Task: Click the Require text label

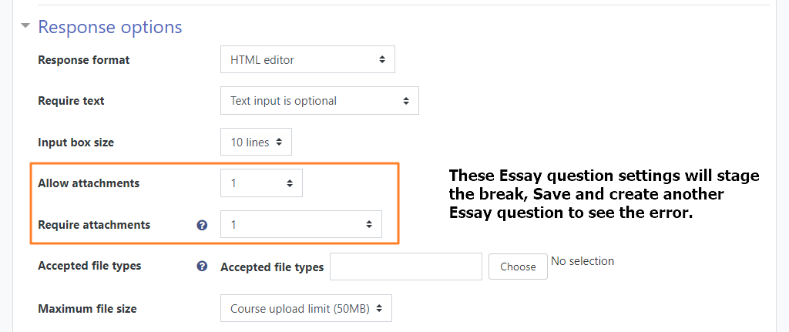Action: 72,101
